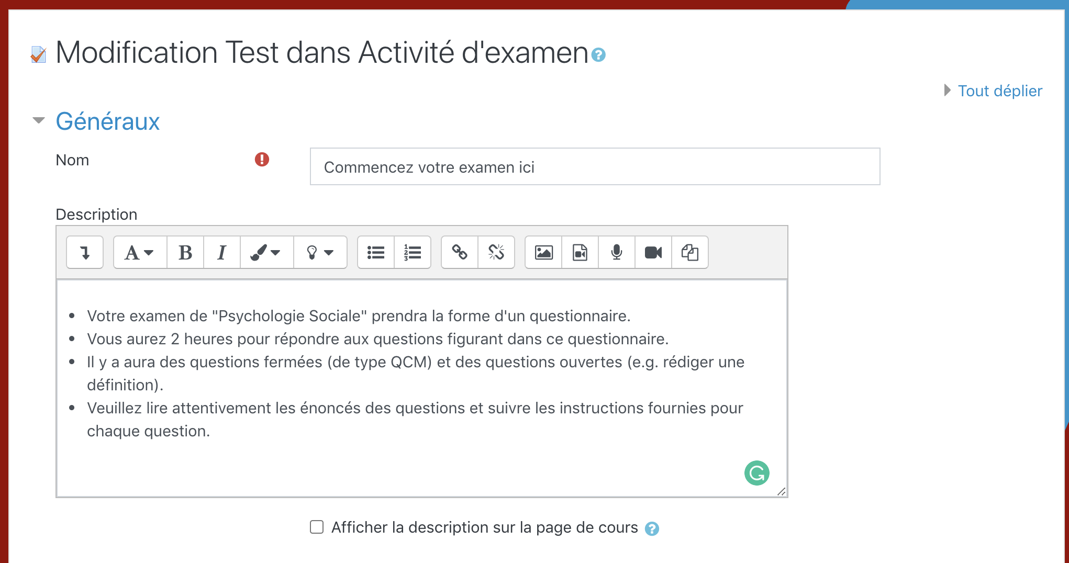This screenshot has width=1069, height=563.
Task: Remove link with the unlink icon
Action: (x=496, y=253)
